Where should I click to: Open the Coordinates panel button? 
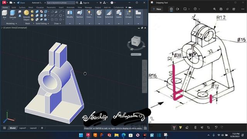[89, 14]
